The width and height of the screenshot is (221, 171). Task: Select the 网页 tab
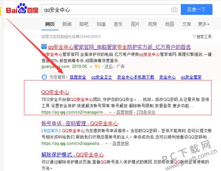(x=50, y=24)
